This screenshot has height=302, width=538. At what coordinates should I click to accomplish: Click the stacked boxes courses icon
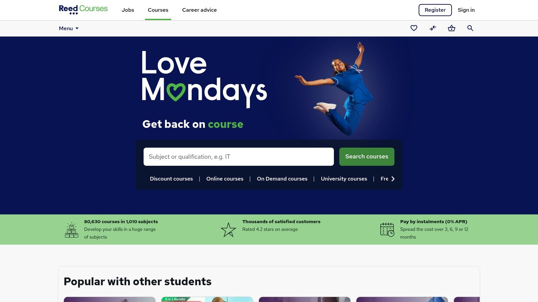tap(72, 230)
